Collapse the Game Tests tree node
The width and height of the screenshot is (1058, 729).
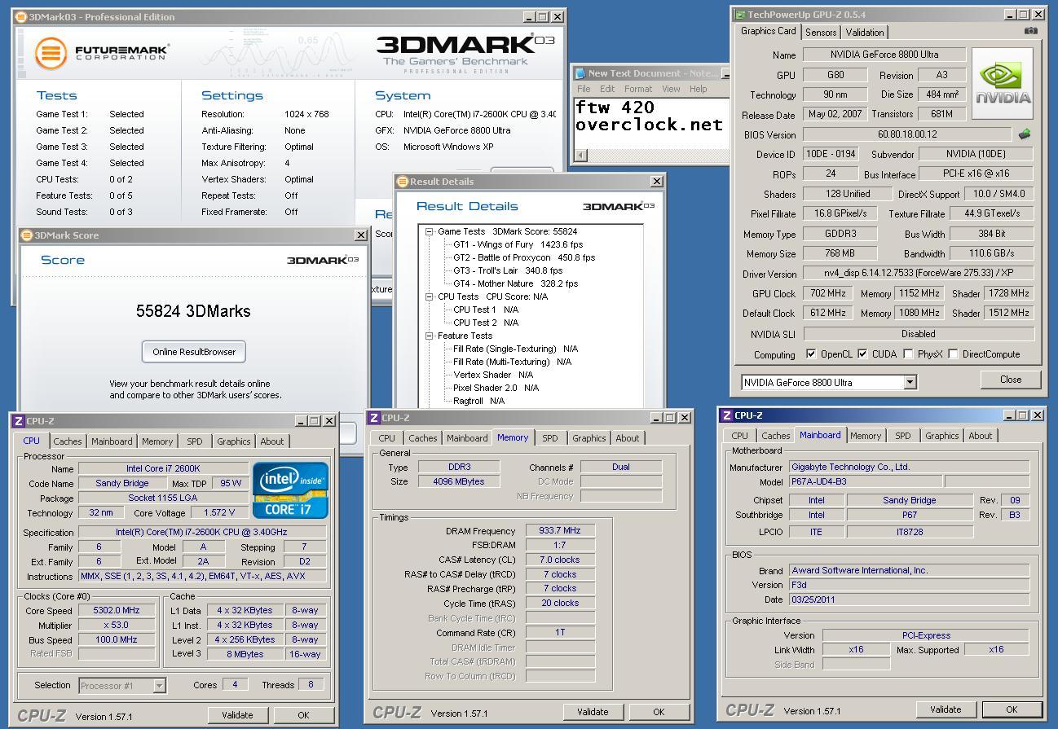click(x=429, y=231)
